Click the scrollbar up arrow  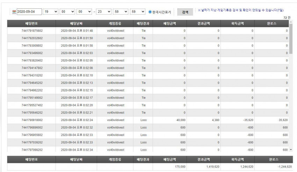(x=291, y=22)
